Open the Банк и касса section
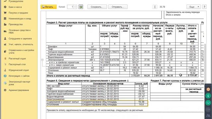 [15, 7]
